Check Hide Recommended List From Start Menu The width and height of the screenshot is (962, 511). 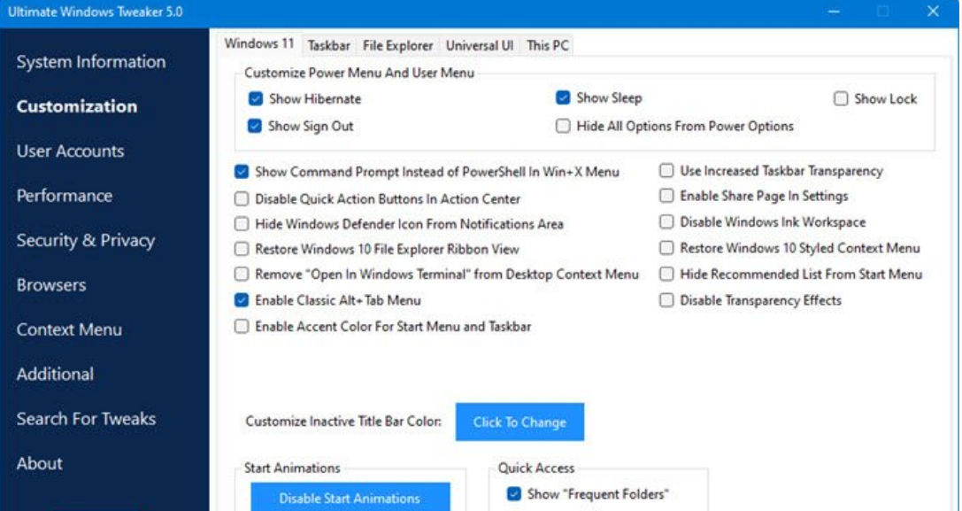tap(666, 274)
